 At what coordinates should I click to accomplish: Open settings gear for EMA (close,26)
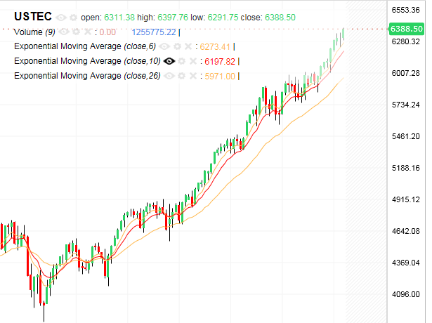pyautogui.click(x=181, y=76)
